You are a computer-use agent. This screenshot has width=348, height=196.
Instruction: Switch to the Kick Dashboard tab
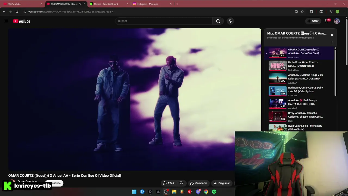109,4
